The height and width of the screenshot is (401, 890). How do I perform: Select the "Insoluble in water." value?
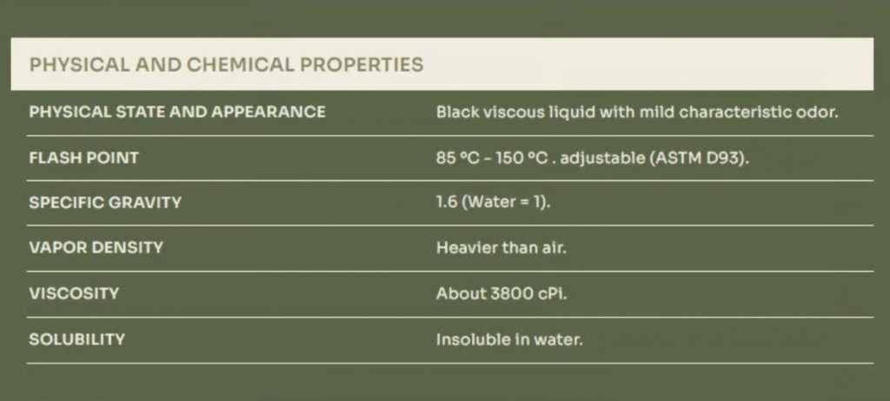coord(508,339)
